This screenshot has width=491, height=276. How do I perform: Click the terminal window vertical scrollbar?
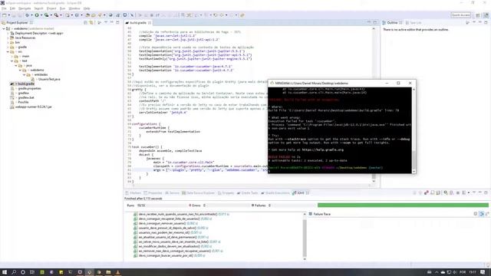click(x=414, y=130)
